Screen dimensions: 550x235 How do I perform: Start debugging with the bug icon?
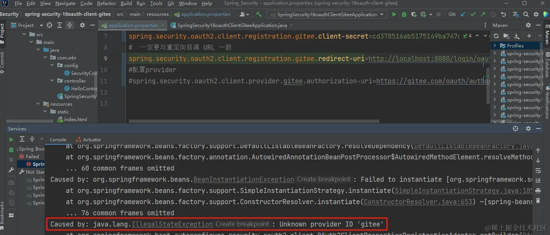(x=404, y=14)
